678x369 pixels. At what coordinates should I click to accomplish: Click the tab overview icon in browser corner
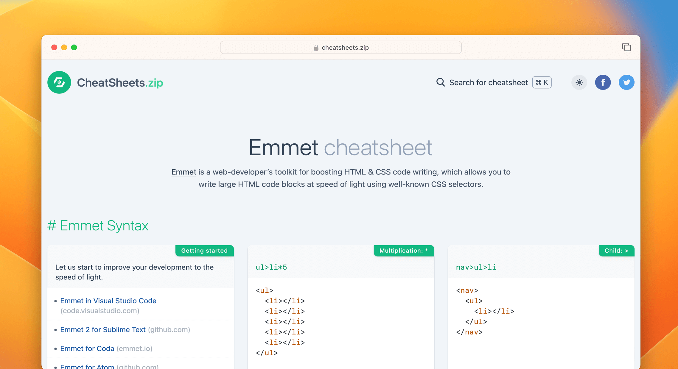(626, 47)
